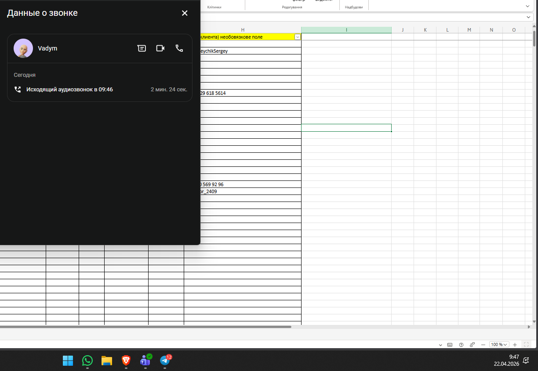Click the vertical scrollbar's down arrow
The height and width of the screenshot is (371, 538).
pos(534,321)
